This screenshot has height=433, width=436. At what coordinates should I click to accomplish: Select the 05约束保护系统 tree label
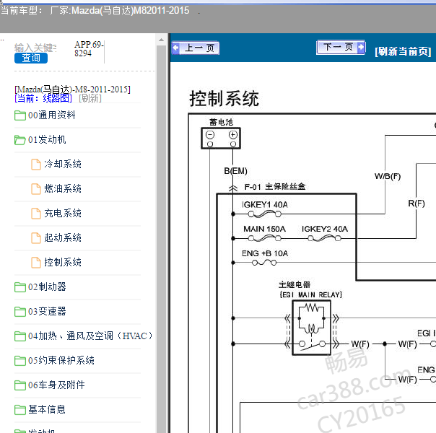point(61,360)
